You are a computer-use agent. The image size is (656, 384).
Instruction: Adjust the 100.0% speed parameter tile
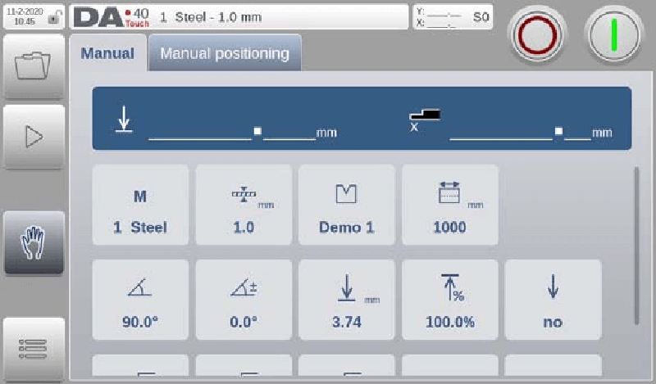(449, 300)
